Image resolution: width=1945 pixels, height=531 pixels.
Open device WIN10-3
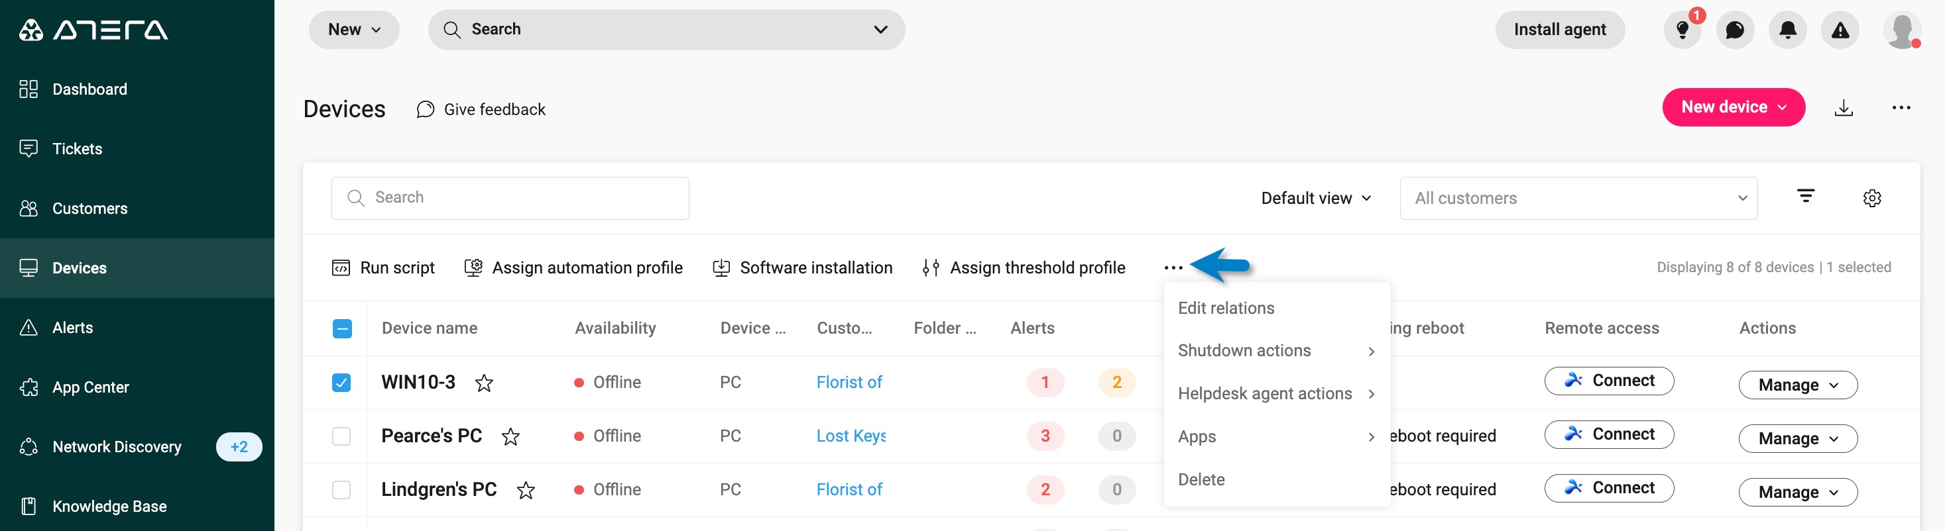(x=418, y=383)
